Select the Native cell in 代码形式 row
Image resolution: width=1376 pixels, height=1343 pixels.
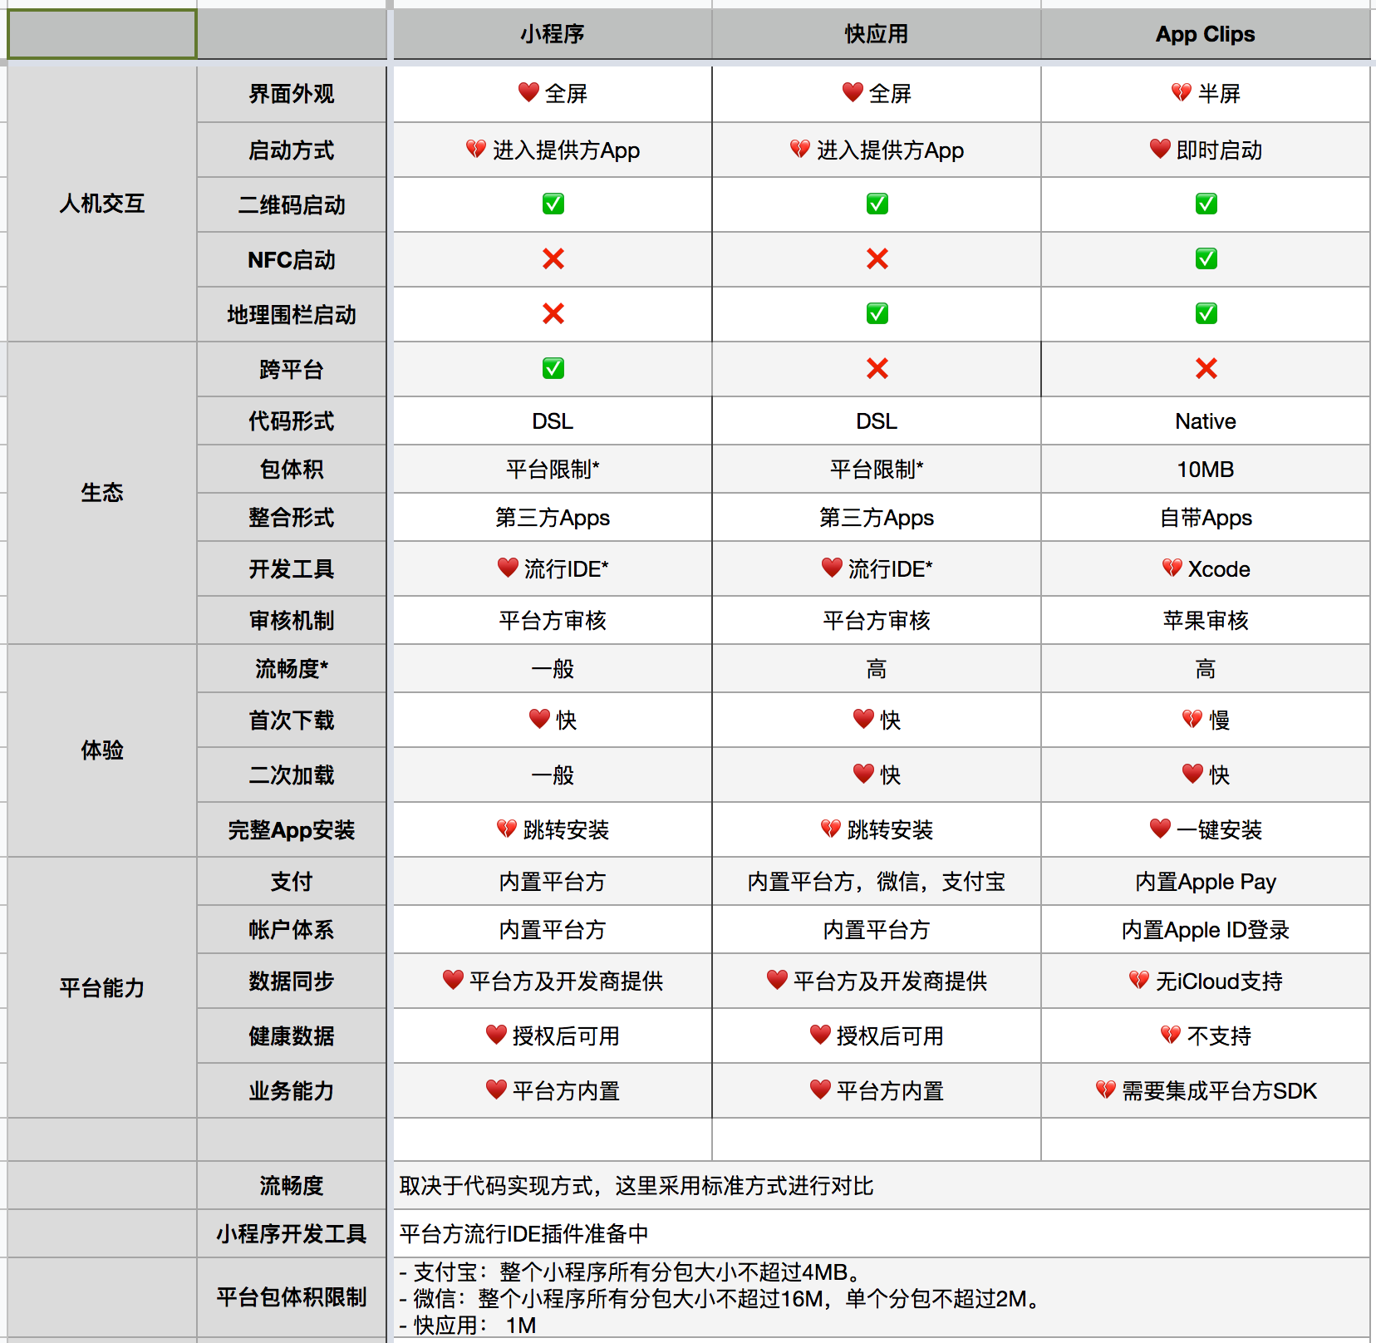(x=1205, y=421)
